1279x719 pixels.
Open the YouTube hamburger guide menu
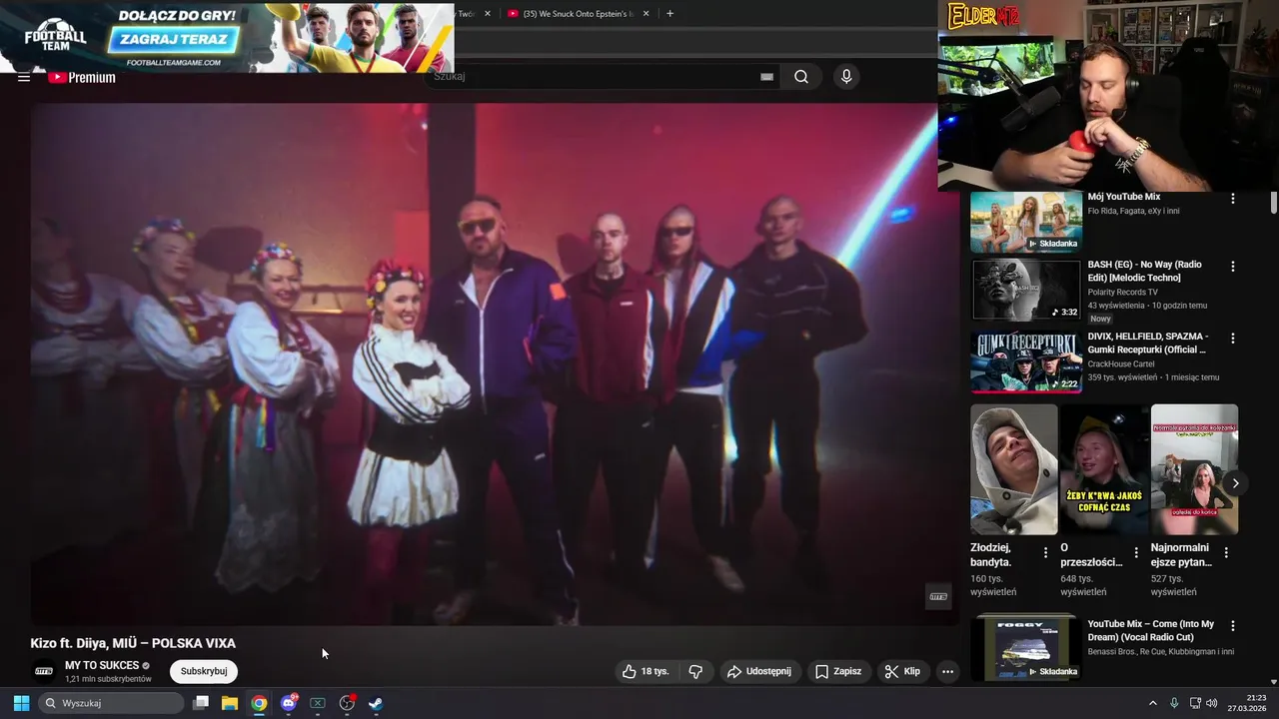click(x=24, y=77)
